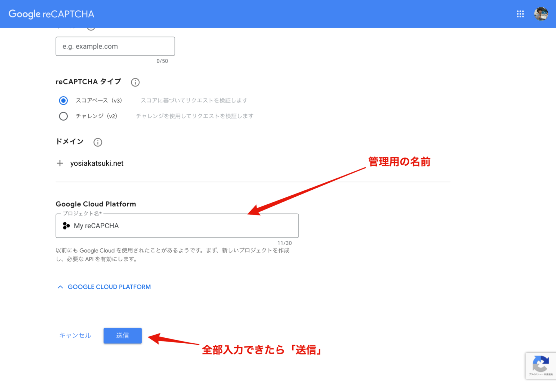Image resolution: width=556 pixels, height=385 pixels.
Task: Click the plus icon to add domain
Action: 60,163
